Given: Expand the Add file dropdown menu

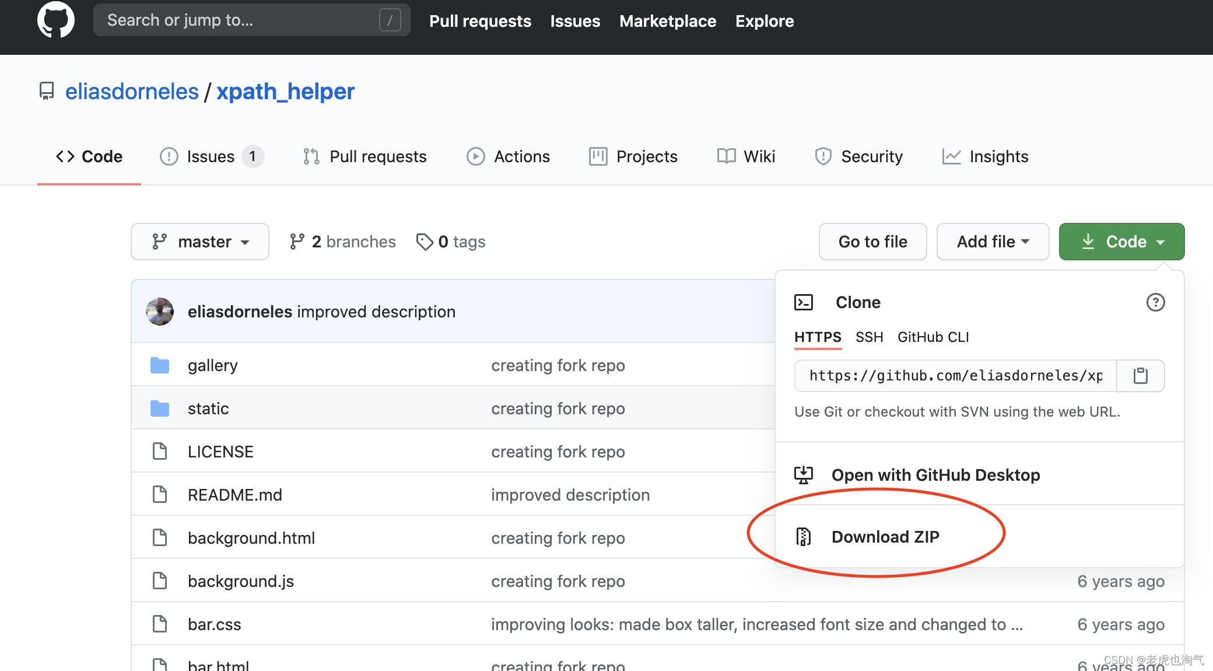Looking at the screenshot, I should pyautogui.click(x=991, y=242).
